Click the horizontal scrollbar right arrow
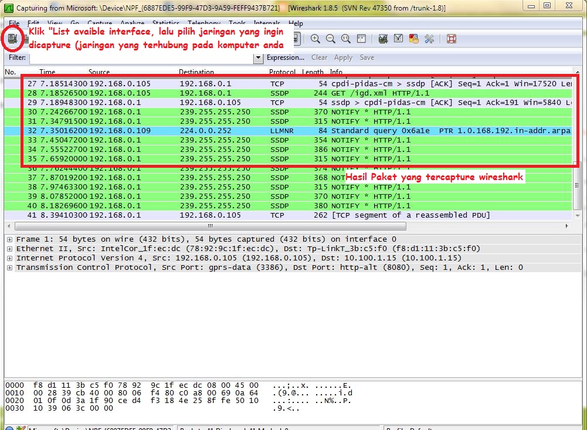Viewport: 587px width, 430px height. [567, 226]
